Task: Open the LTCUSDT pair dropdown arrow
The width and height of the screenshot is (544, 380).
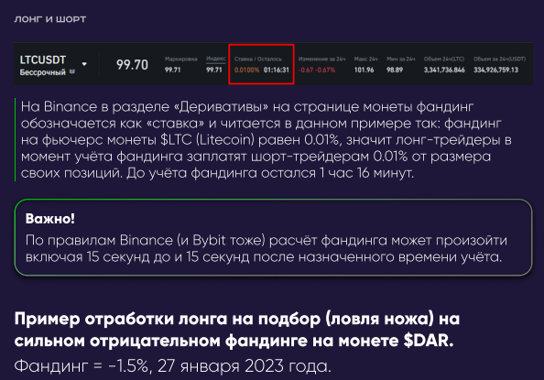Action: (x=84, y=64)
